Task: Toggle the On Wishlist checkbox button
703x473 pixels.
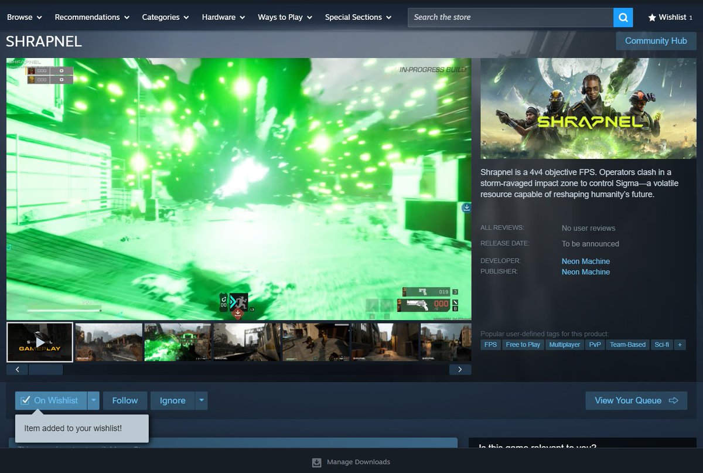Action: tap(51, 400)
